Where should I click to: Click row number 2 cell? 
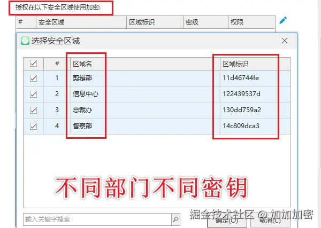[x=57, y=94]
